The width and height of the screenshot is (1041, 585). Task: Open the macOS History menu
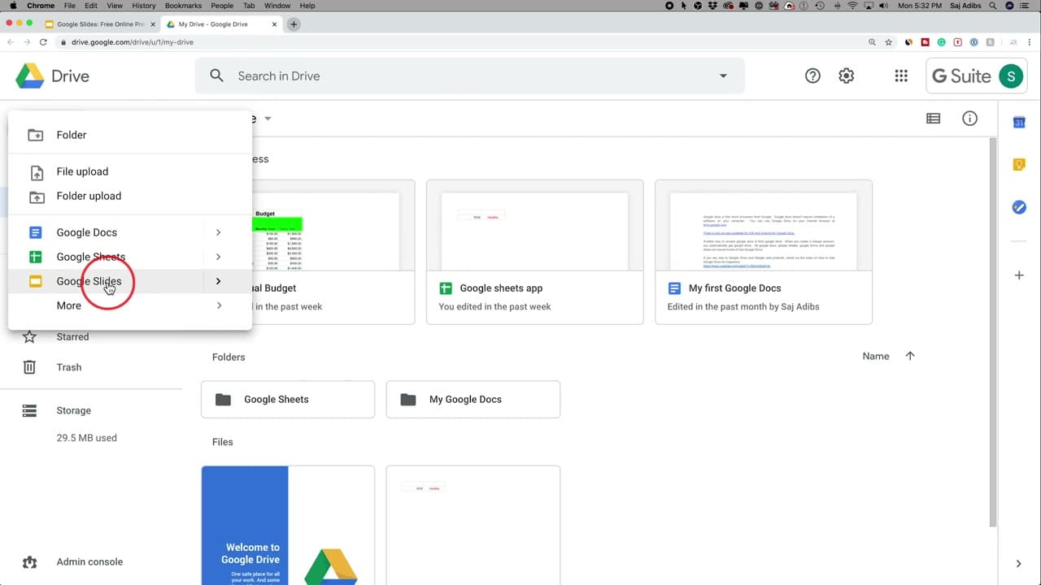tap(143, 6)
